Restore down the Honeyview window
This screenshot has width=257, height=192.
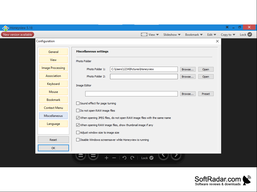tap(240, 27)
